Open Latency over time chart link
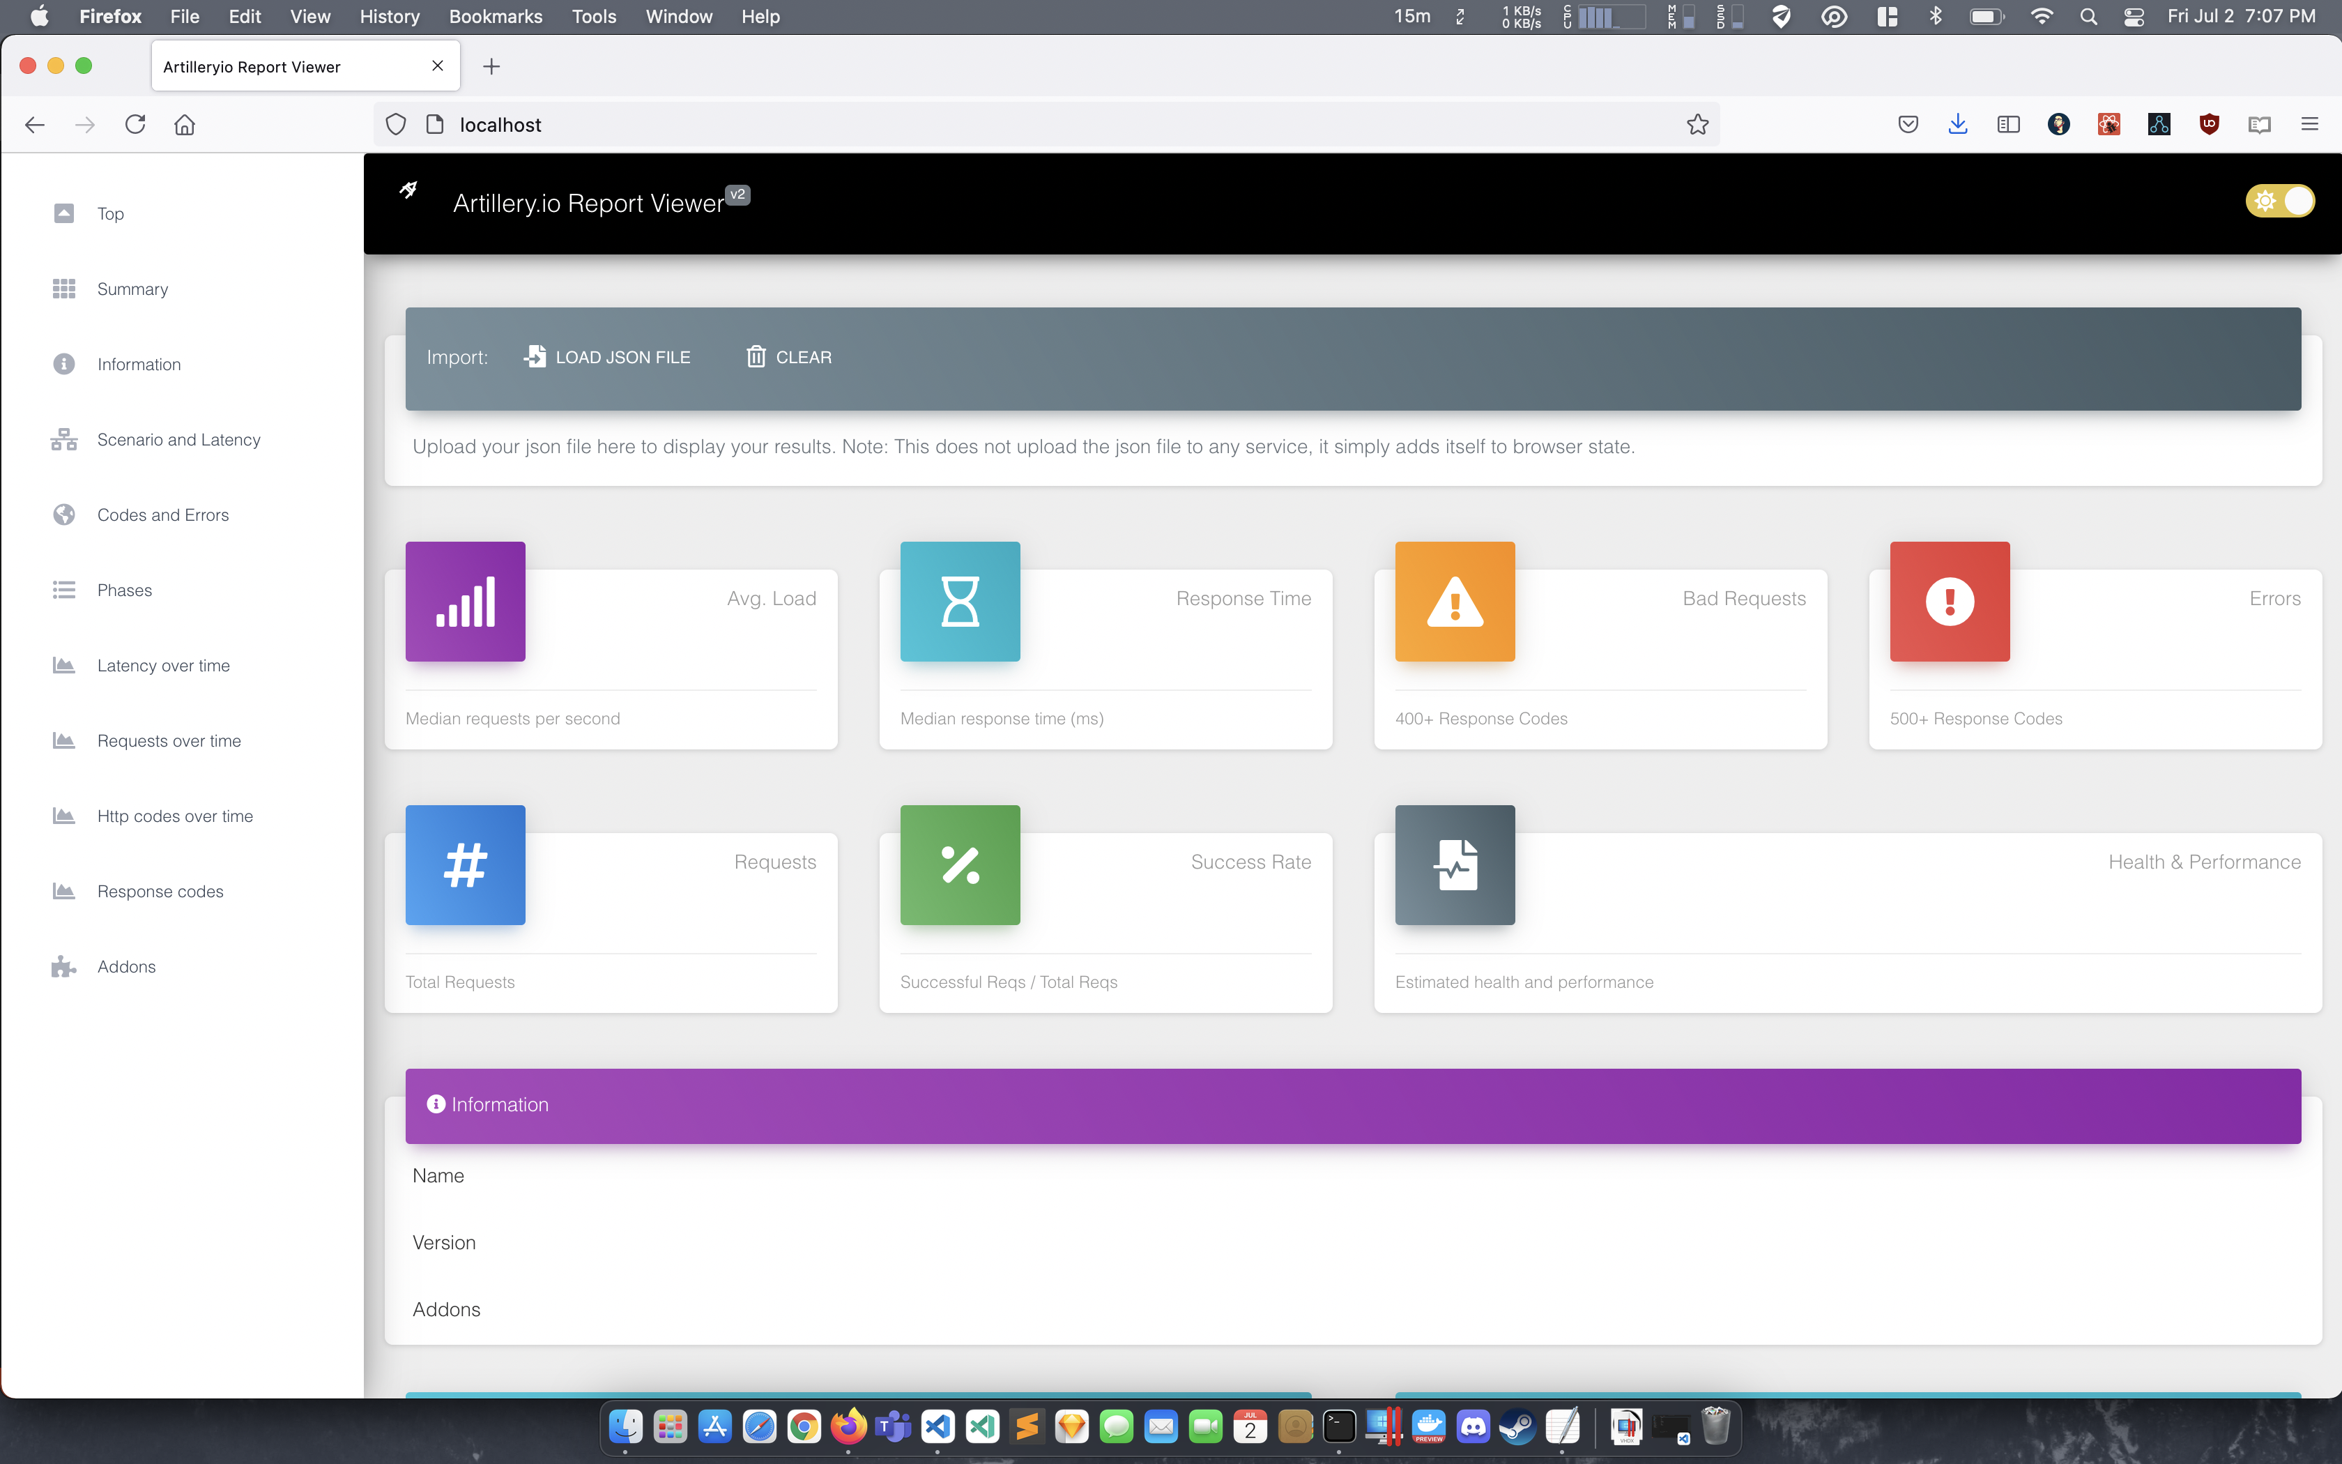The width and height of the screenshot is (2342, 1464). pyautogui.click(x=162, y=665)
